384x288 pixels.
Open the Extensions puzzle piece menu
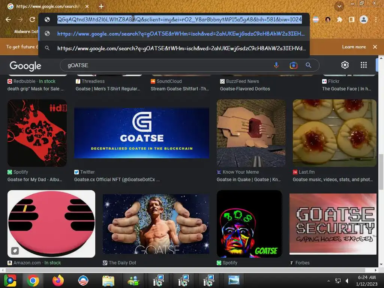[339, 19]
